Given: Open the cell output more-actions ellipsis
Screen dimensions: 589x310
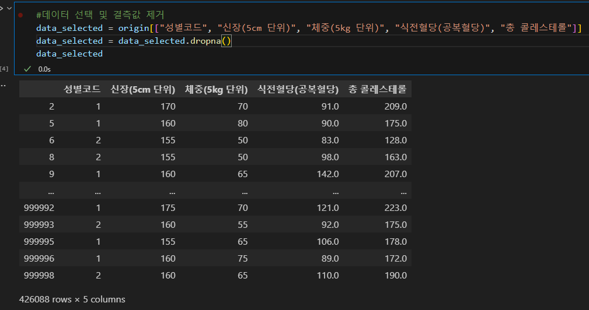Looking at the screenshot, I should click(3, 86).
